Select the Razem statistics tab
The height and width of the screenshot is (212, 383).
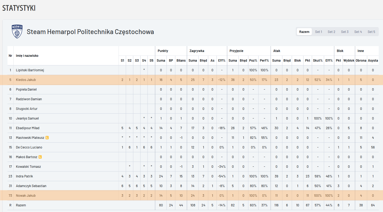(304, 32)
